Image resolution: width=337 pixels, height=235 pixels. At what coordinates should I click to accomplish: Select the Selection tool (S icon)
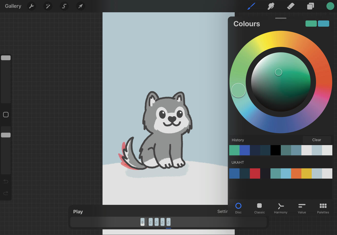[x=64, y=6]
